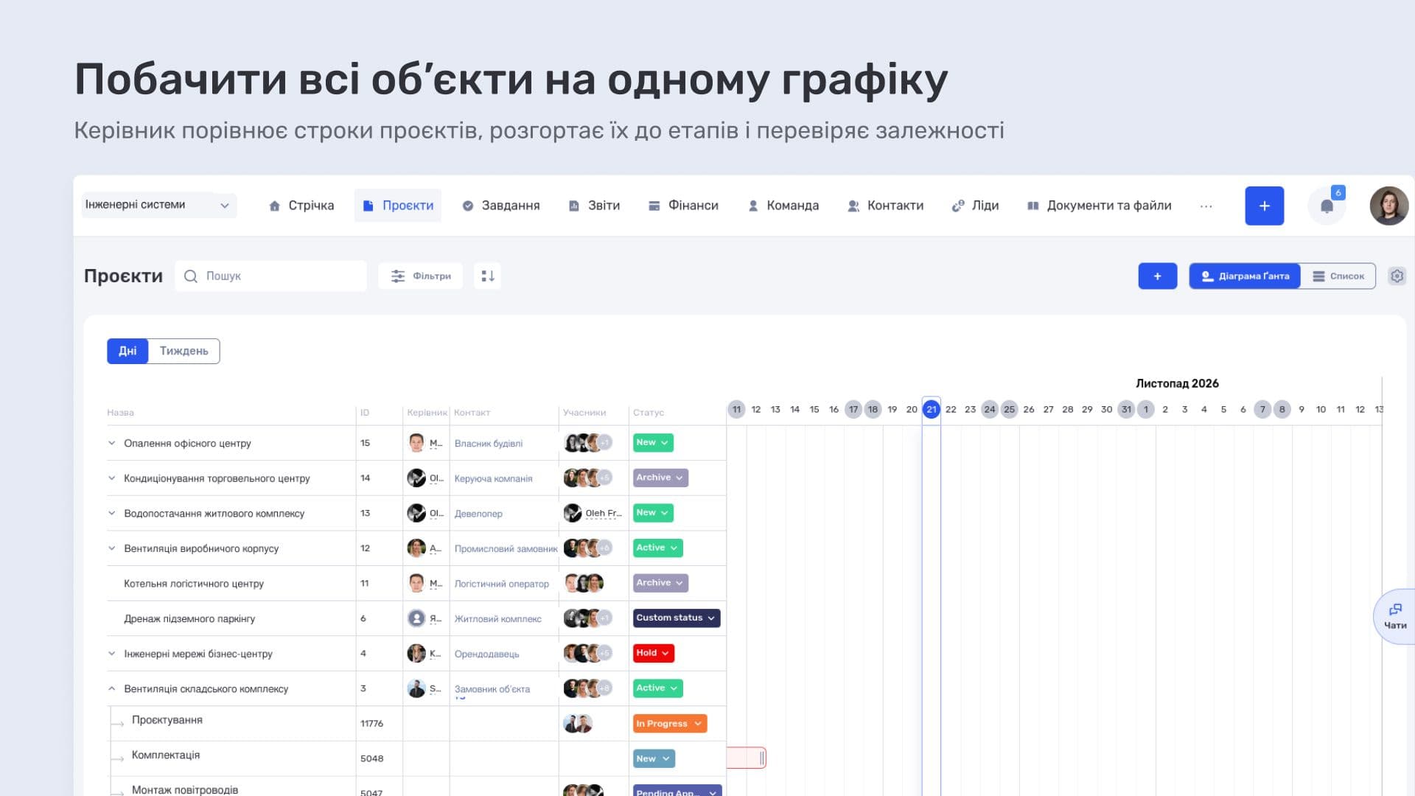Expand the Опалення офісного центру project row
This screenshot has height=796, width=1415.
pos(111,443)
